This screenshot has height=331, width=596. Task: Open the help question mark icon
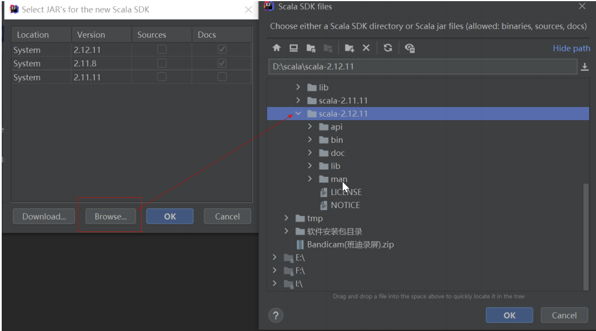coord(276,315)
